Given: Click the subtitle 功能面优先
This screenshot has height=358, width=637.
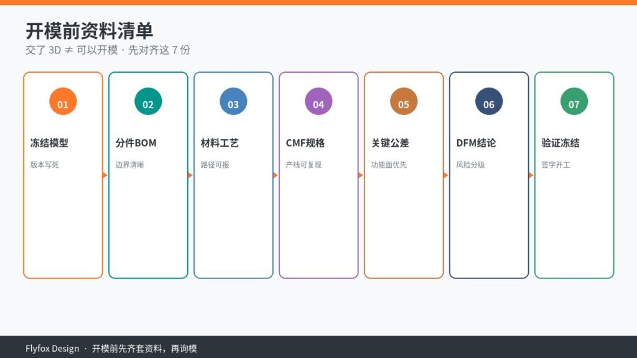Looking at the screenshot, I should (x=389, y=165).
